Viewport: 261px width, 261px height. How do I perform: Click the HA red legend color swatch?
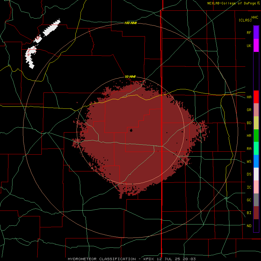256,97
